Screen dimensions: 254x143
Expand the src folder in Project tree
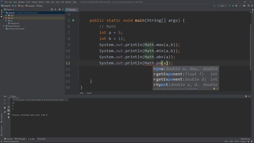6,21
